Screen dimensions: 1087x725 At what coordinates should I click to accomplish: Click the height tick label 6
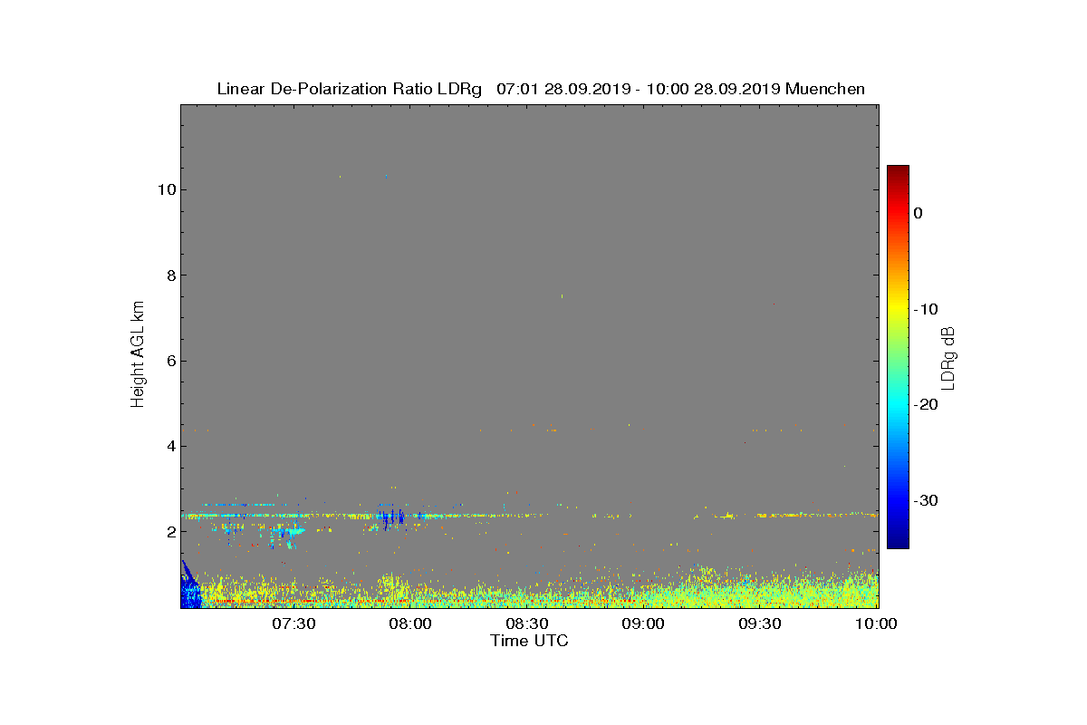click(x=169, y=361)
